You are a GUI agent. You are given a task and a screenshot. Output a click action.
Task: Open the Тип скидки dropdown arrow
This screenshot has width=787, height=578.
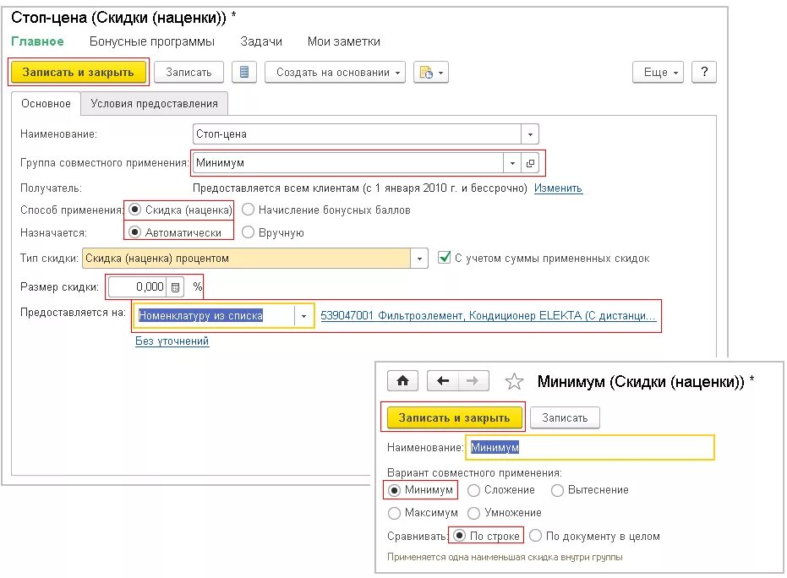click(419, 259)
